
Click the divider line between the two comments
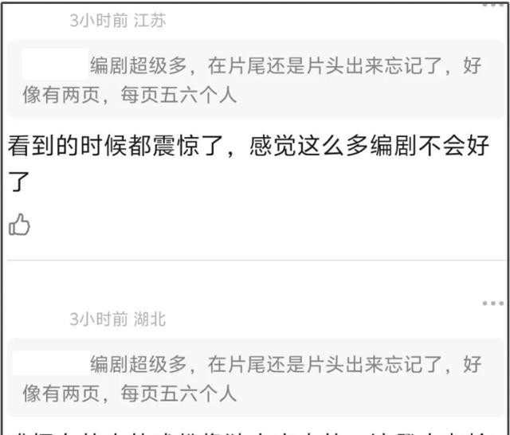click(257, 260)
